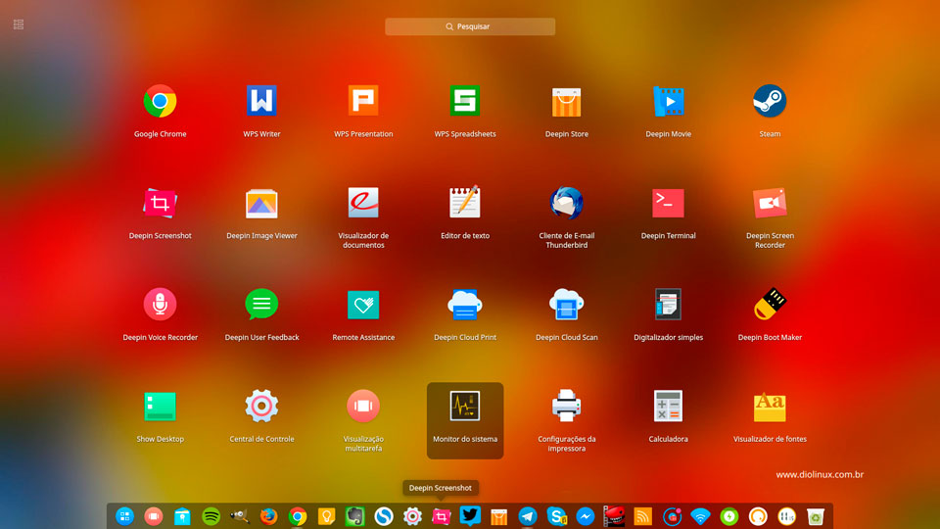Viewport: 940px width, 529px height.
Task: Open Google Keep from the dock
Action: 326,516
